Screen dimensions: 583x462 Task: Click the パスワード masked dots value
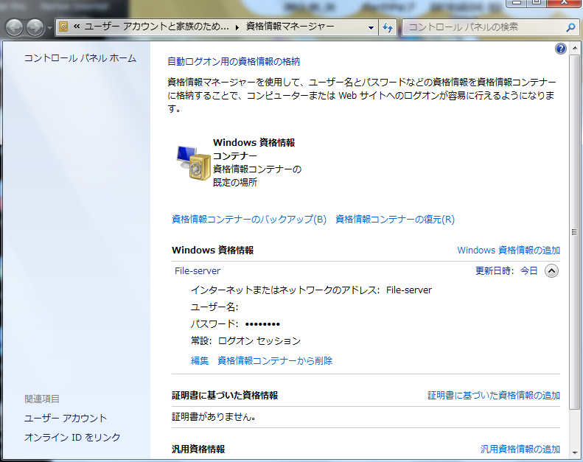point(262,324)
